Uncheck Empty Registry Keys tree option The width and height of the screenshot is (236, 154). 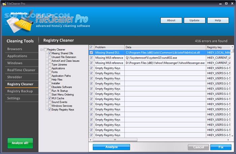point(50,109)
